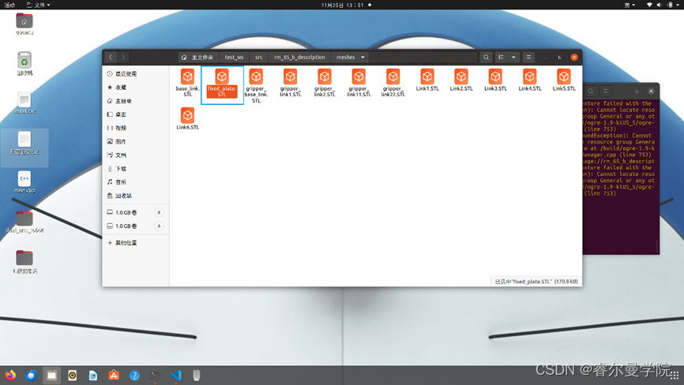This screenshot has height=385, width=684.
Task: Click the search icon in the terminal window
Action: tap(590, 91)
